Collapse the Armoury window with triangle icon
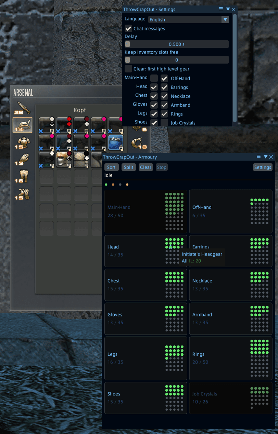The image size is (278, 434). [265, 157]
